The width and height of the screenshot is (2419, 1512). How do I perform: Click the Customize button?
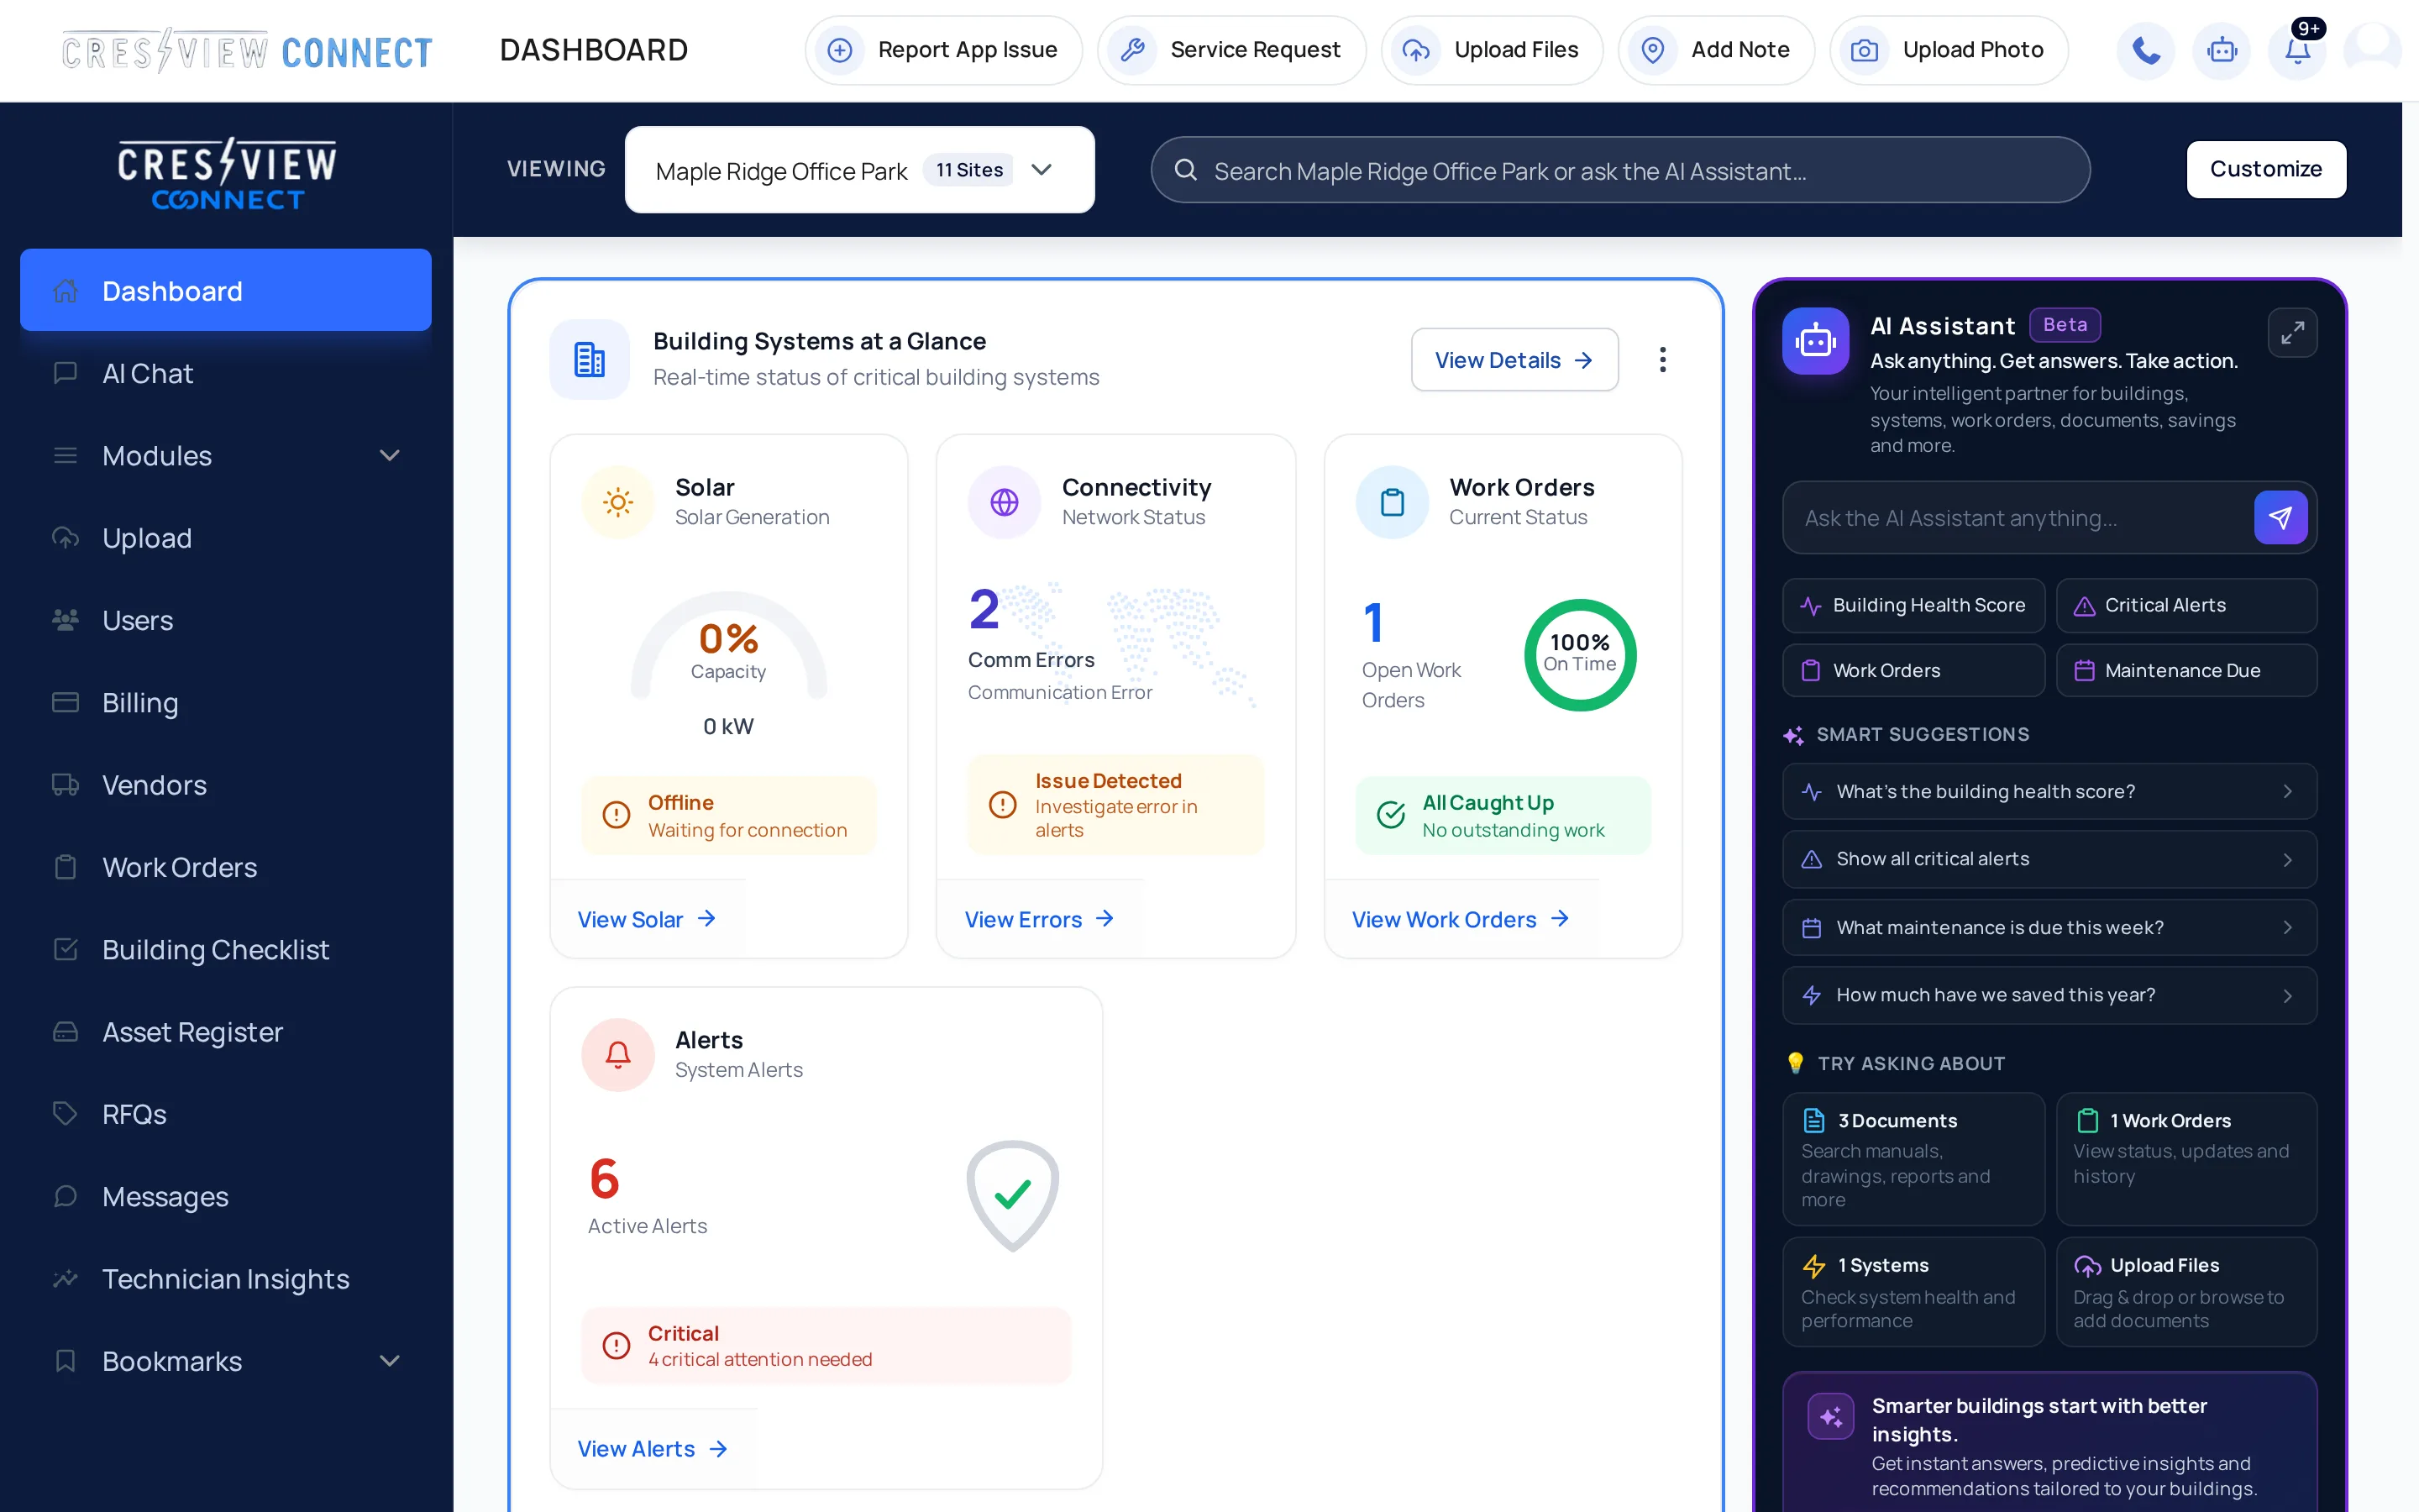tap(2265, 169)
